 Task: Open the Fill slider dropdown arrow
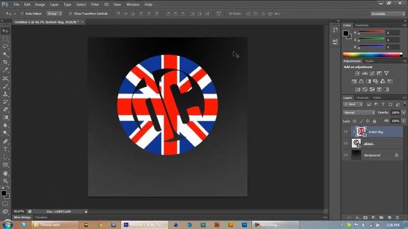tap(404, 121)
